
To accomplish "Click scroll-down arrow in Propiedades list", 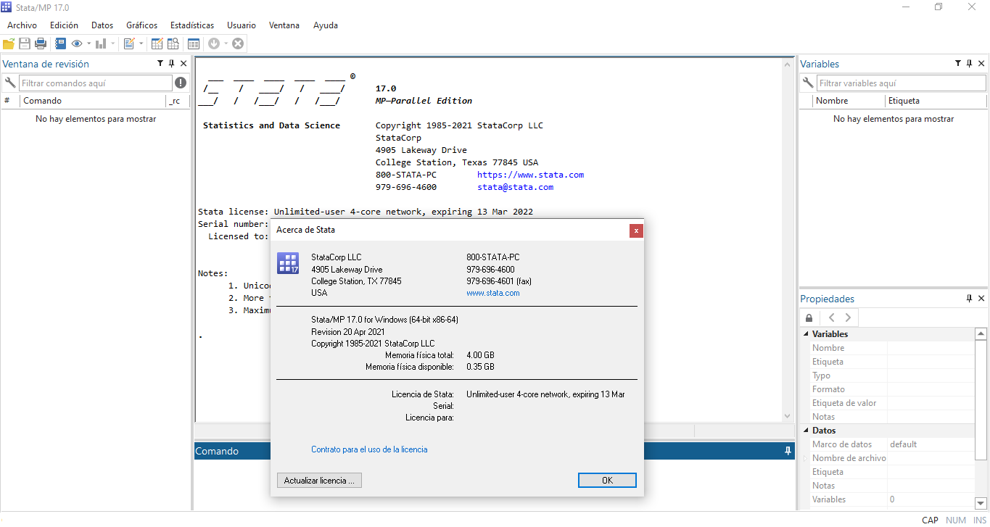I will [x=981, y=502].
